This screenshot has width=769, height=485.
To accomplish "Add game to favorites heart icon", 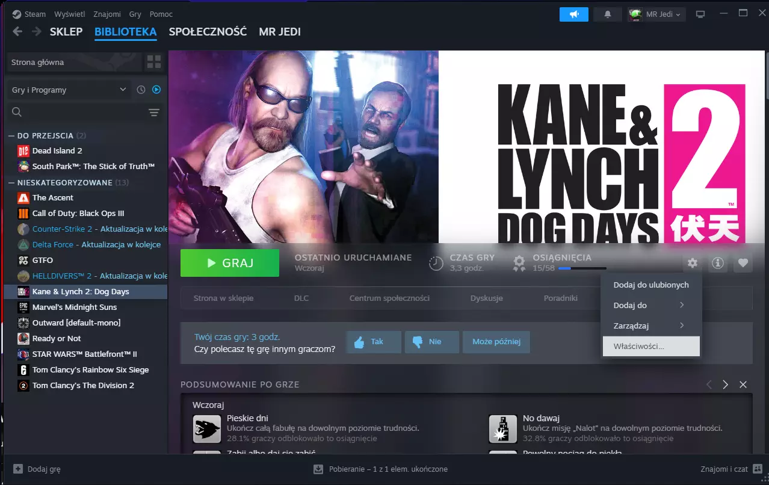I will coord(743,263).
